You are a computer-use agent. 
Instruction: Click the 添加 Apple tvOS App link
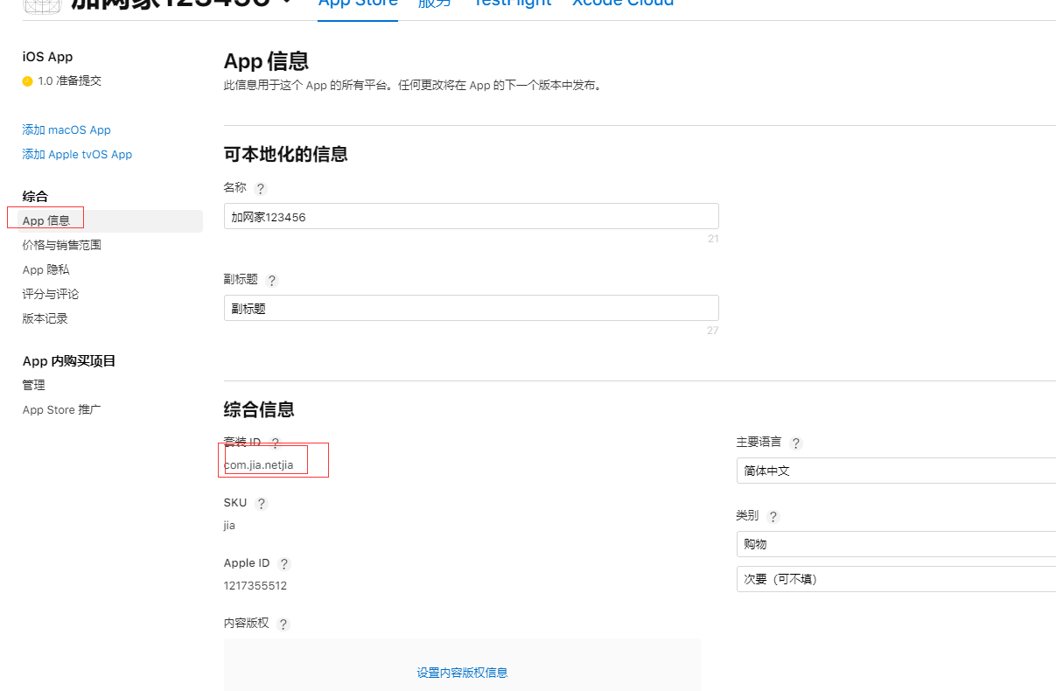click(x=77, y=154)
